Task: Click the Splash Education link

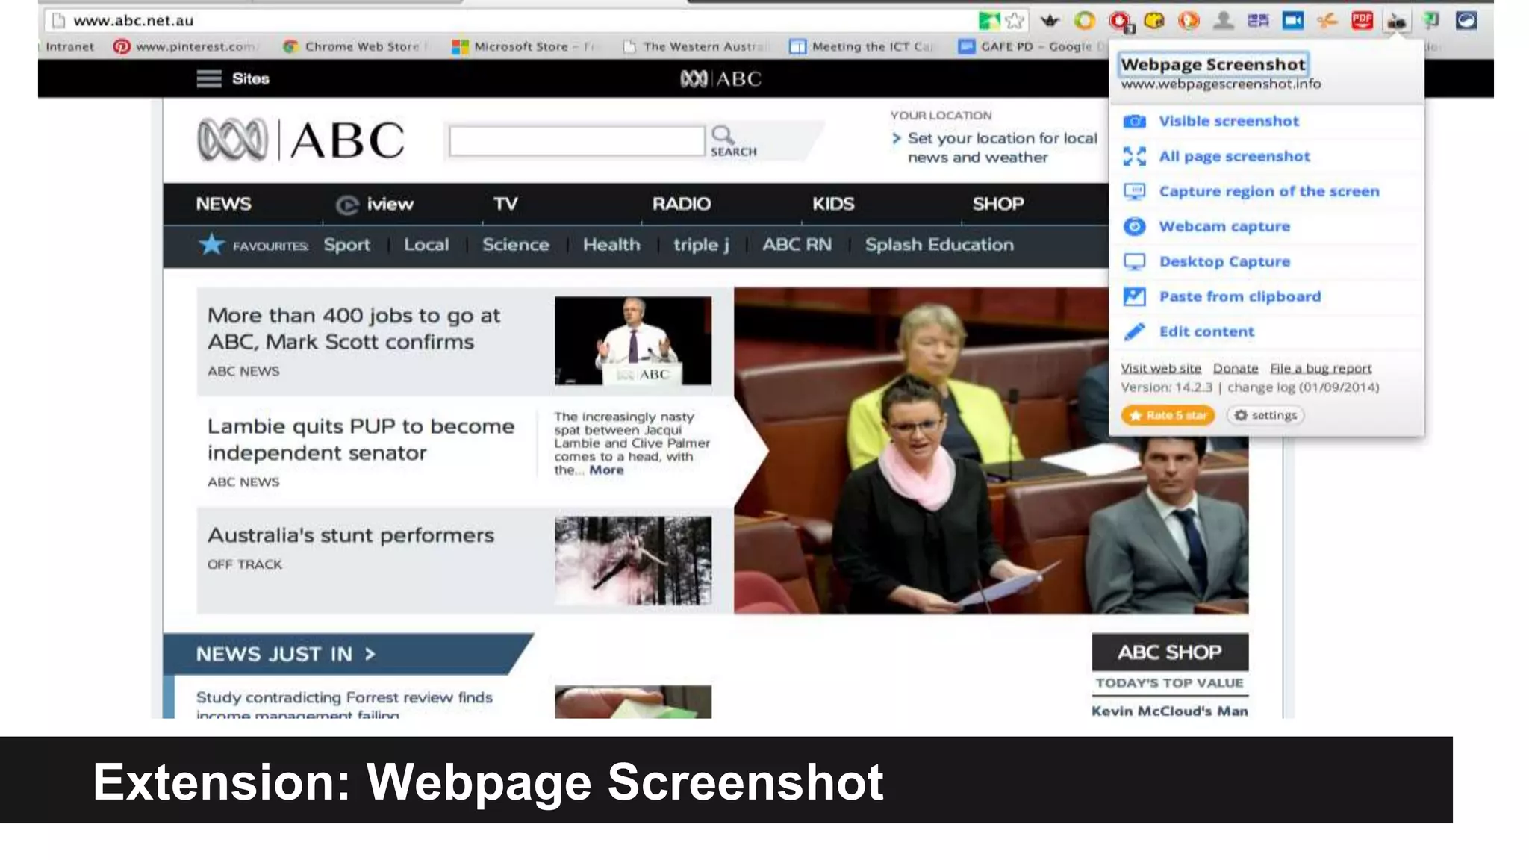Action: pos(939,245)
